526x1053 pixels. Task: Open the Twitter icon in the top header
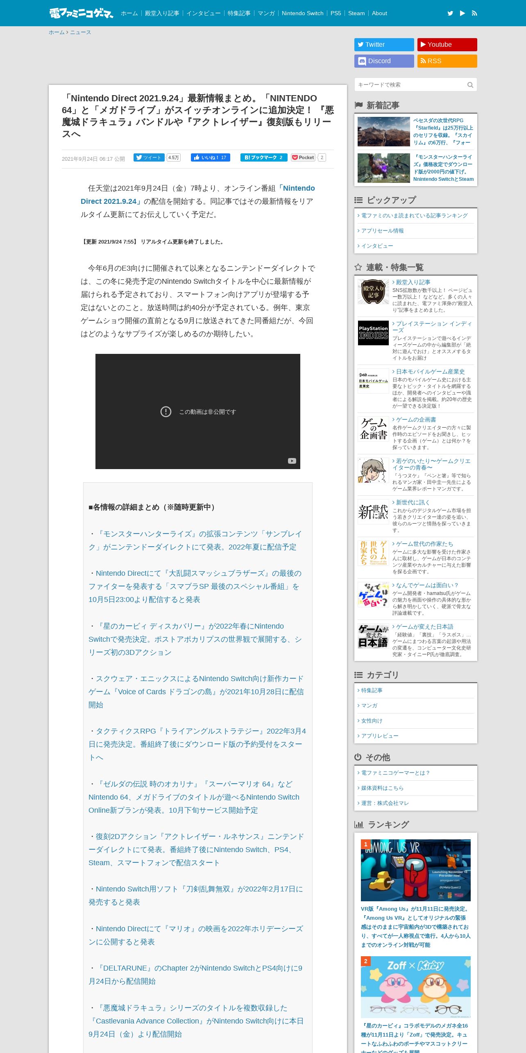pyautogui.click(x=450, y=13)
